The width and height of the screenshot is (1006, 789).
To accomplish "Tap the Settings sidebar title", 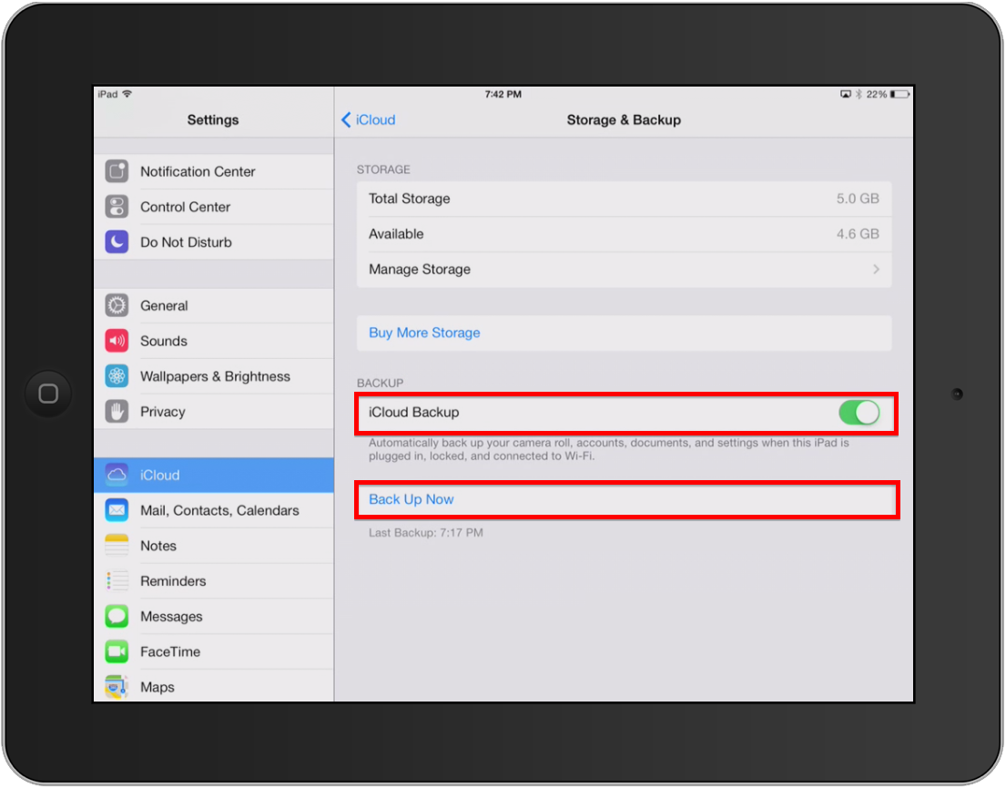I will click(x=213, y=120).
